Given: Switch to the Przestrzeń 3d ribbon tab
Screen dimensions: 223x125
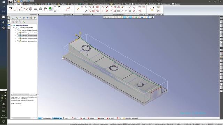Looking at the screenshot, I should (x=32, y=4).
